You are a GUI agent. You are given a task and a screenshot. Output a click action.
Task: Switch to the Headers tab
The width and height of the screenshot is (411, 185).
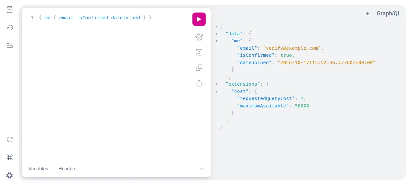(x=67, y=169)
